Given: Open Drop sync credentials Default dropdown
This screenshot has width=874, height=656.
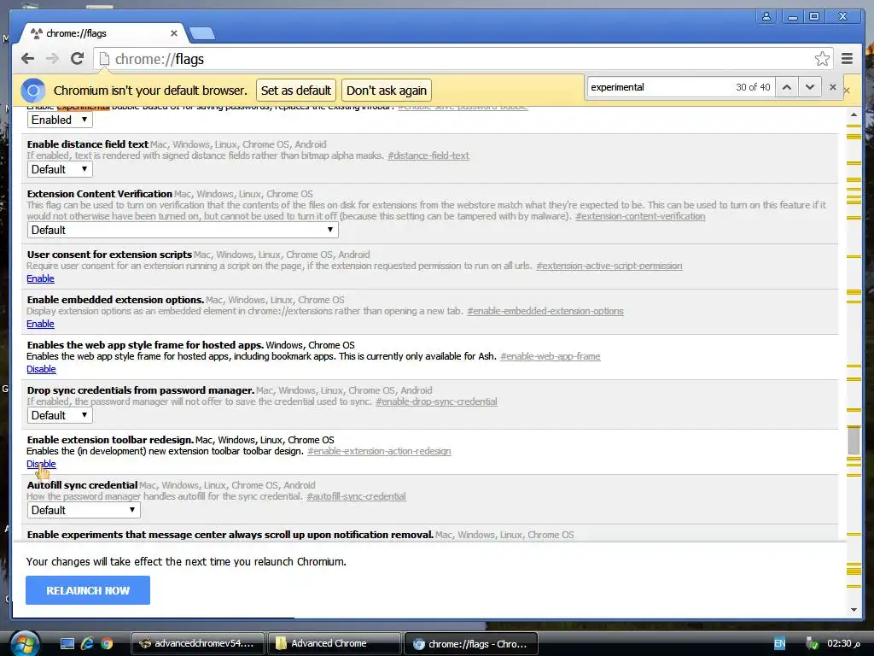Looking at the screenshot, I should pyautogui.click(x=60, y=416).
